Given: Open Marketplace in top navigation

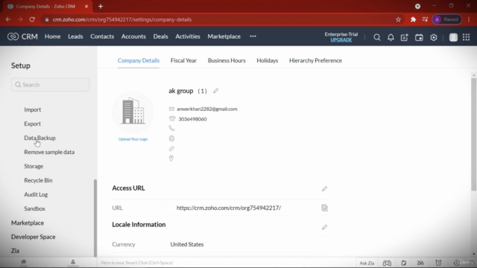Looking at the screenshot, I should pyautogui.click(x=224, y=36).
